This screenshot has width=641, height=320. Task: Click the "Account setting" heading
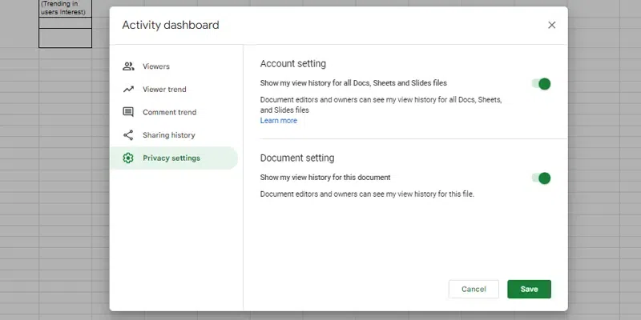(293, 64)
